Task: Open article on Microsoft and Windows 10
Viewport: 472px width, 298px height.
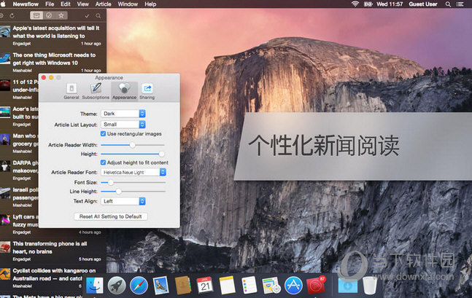Action: 53,63
